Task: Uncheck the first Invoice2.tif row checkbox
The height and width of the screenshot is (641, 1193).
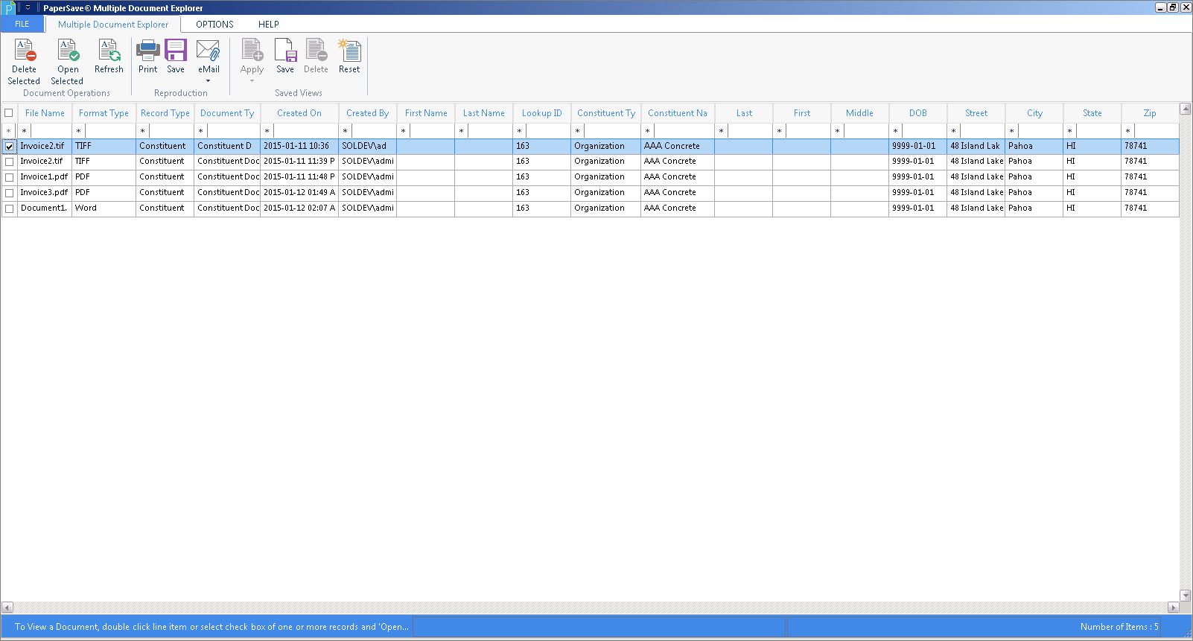Action: coord(9,147)
